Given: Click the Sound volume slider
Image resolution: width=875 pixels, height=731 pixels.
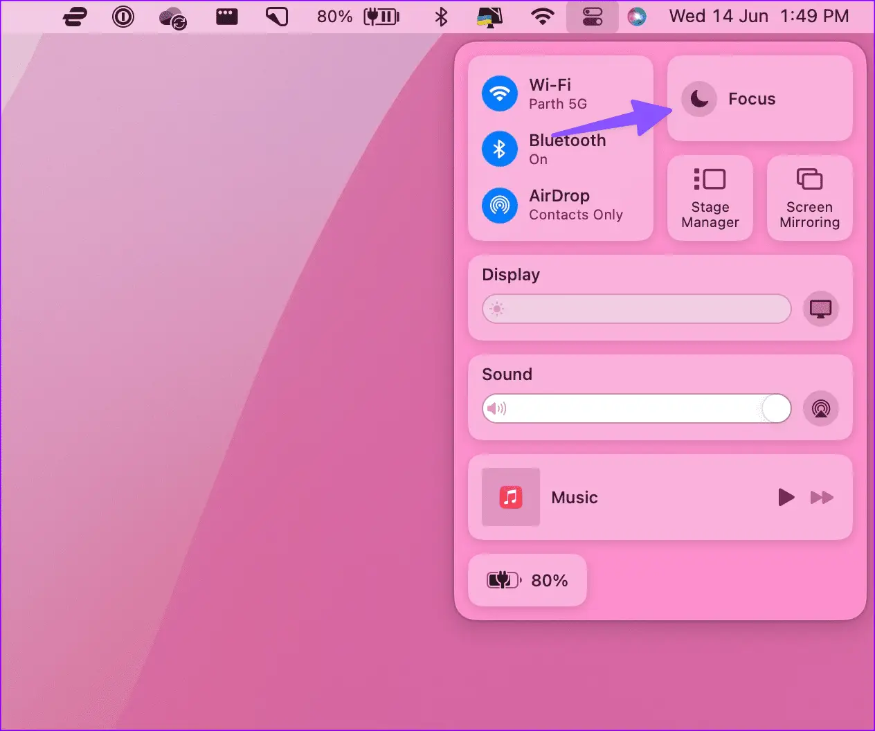Looking at the screenshot, I should pyautogui.click(x=637, y=408).
